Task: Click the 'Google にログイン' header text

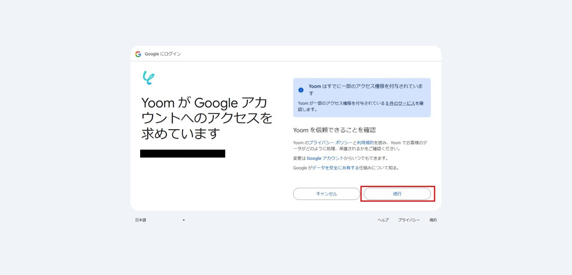Action: pos(163,54)
